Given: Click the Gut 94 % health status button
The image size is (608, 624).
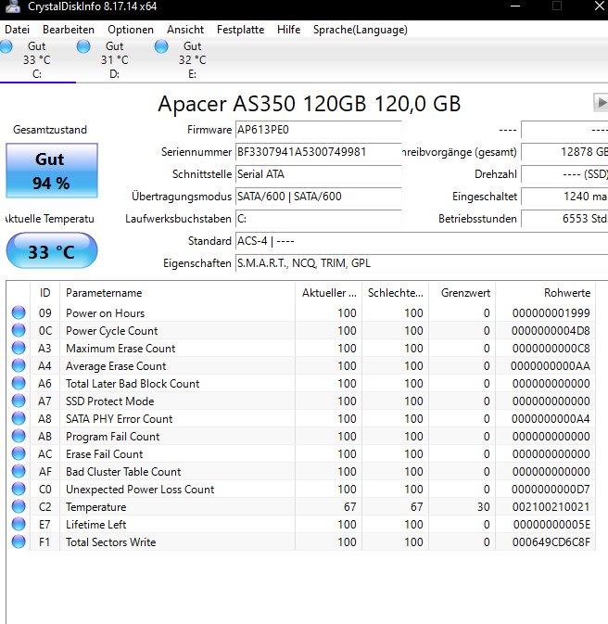Looking at the screenshot, I should [x=52, y=171].
